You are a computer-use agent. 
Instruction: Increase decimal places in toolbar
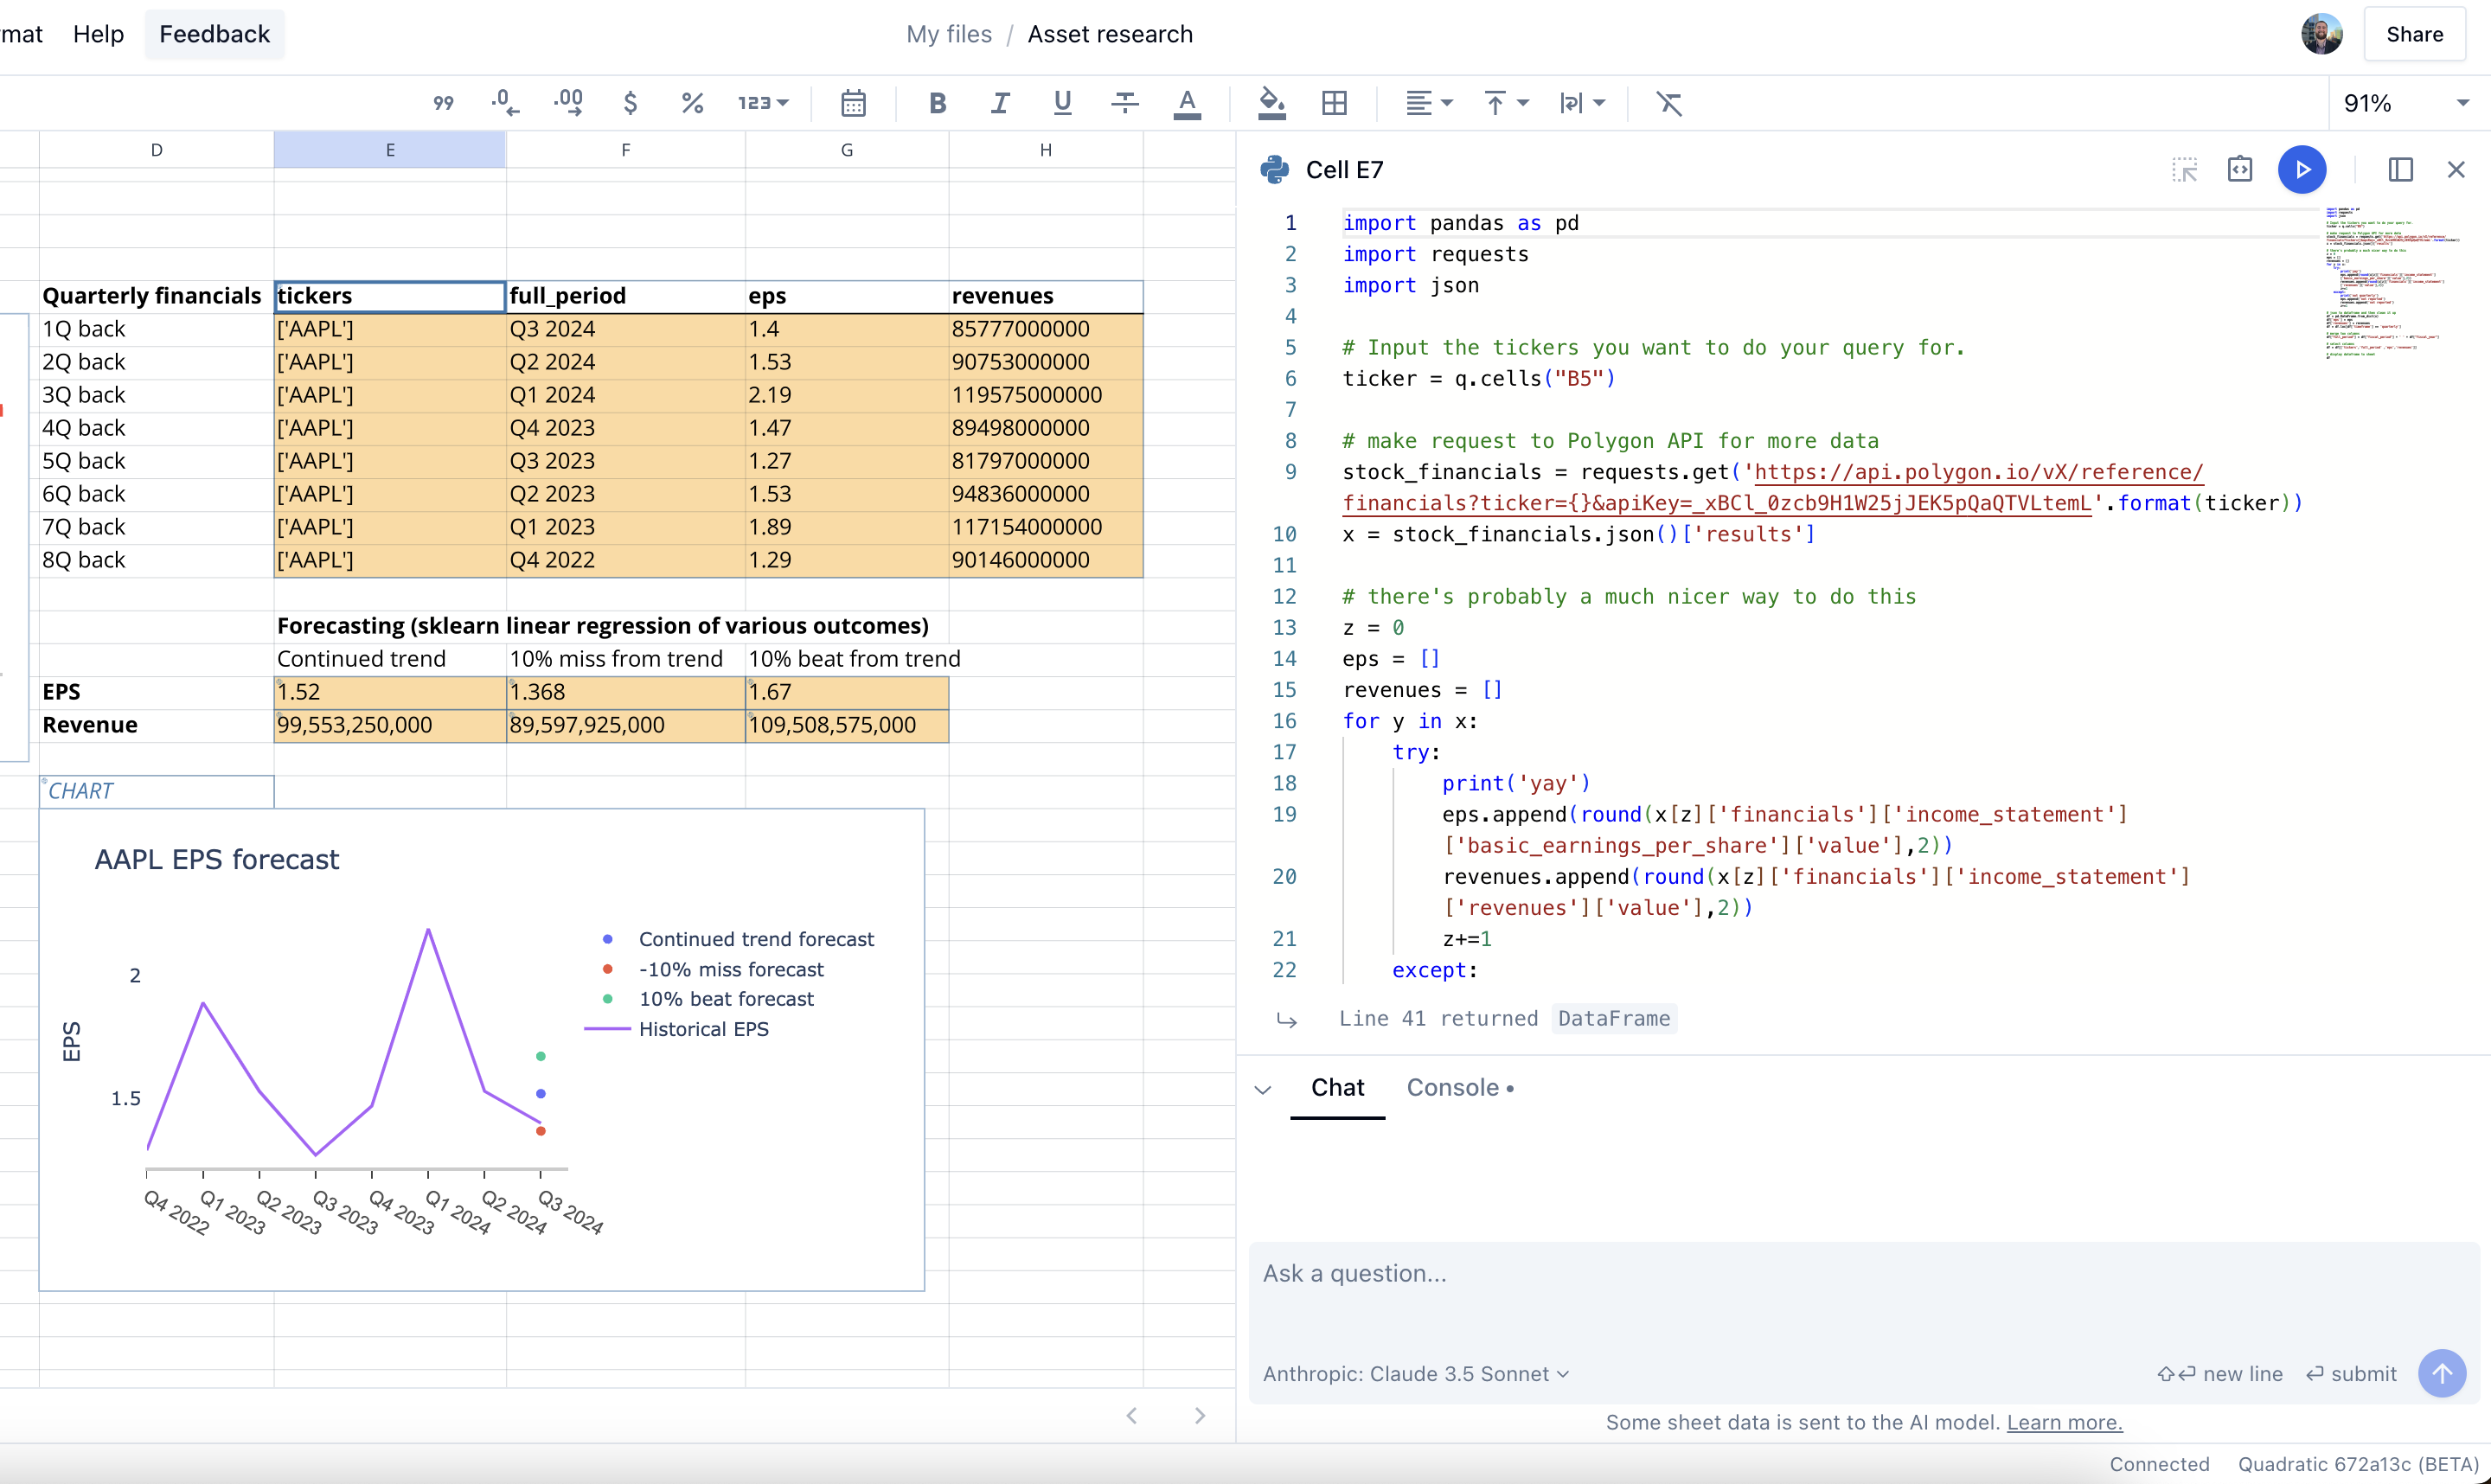point(568,103)
